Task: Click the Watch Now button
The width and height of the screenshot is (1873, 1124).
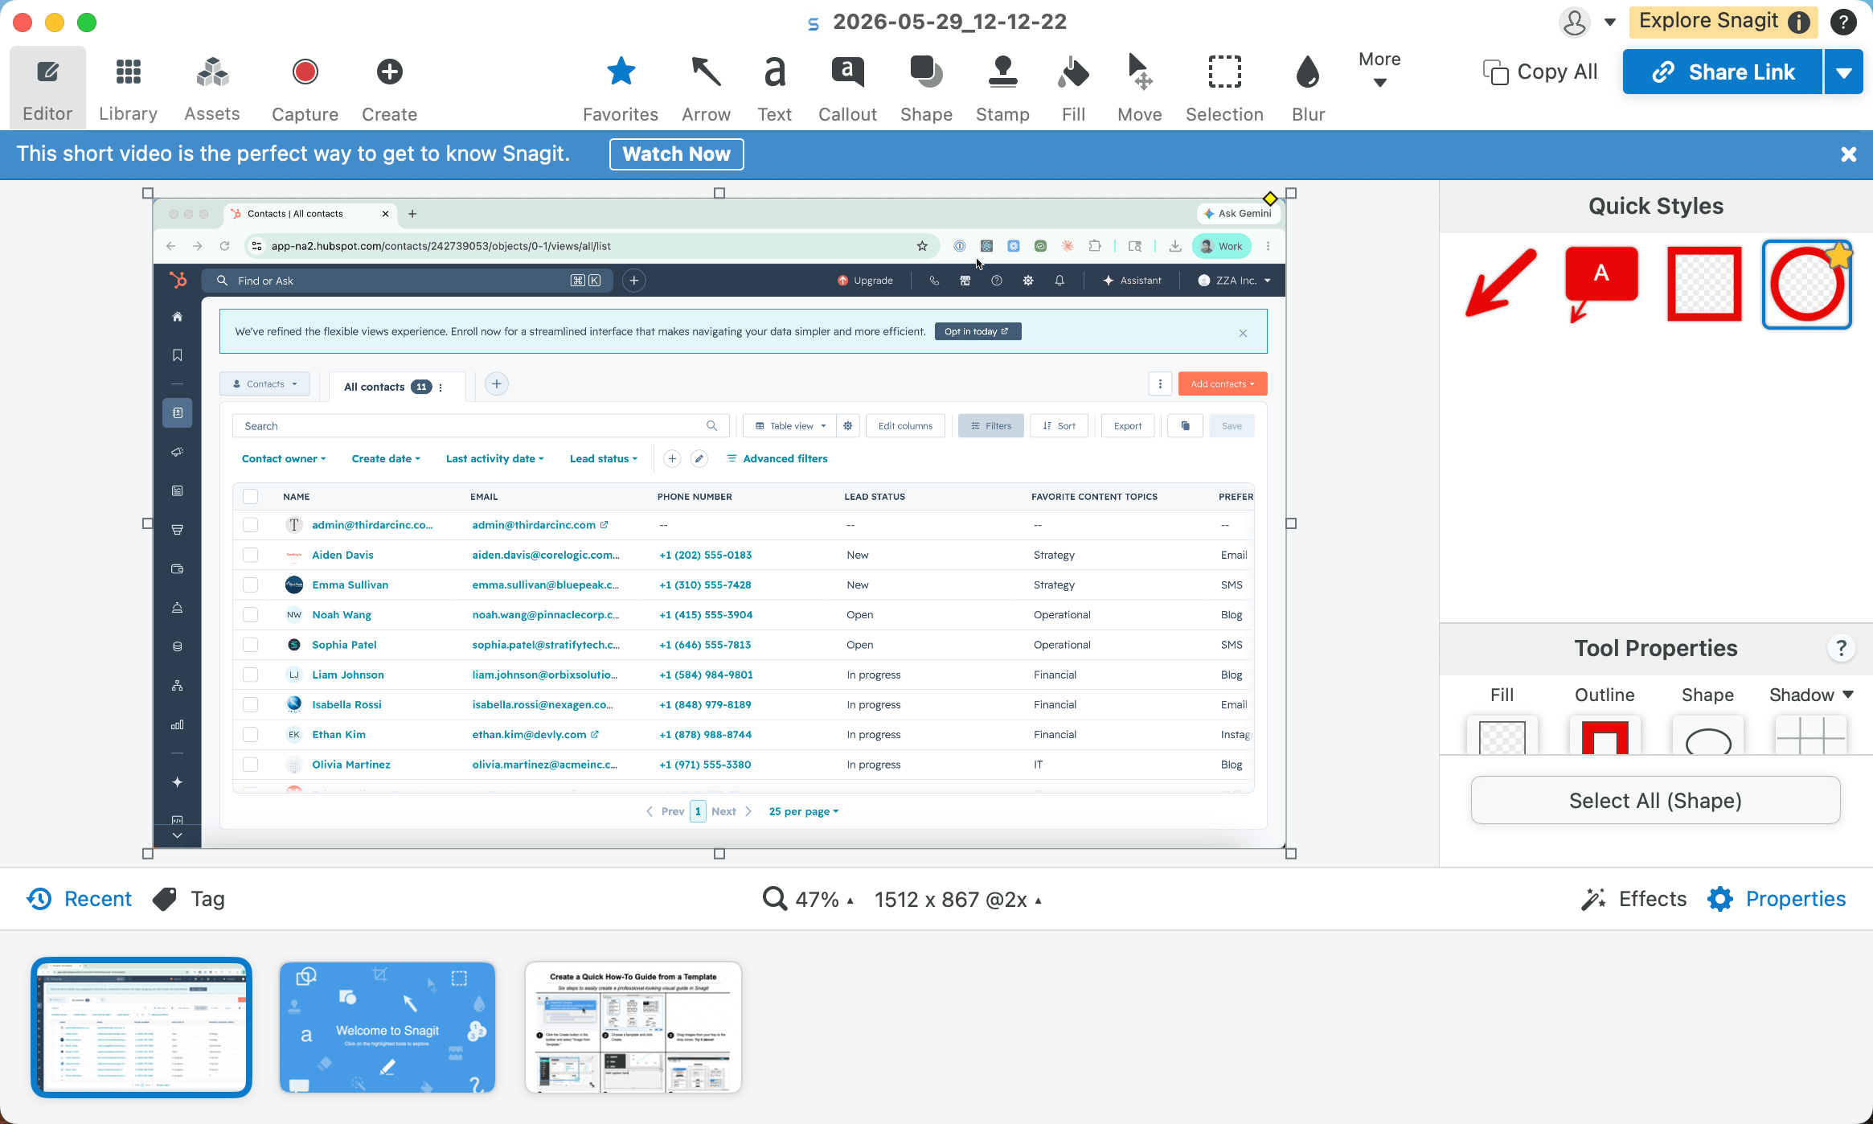Action: tap(676, 154)
